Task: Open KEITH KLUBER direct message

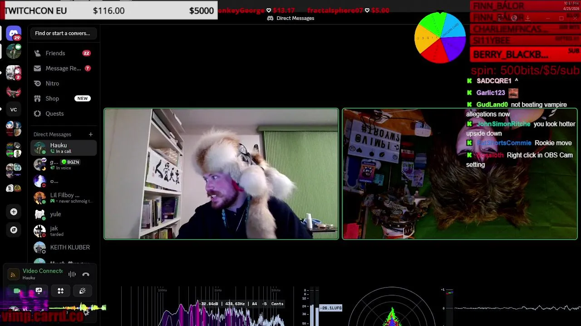Action: click(64, 248)
